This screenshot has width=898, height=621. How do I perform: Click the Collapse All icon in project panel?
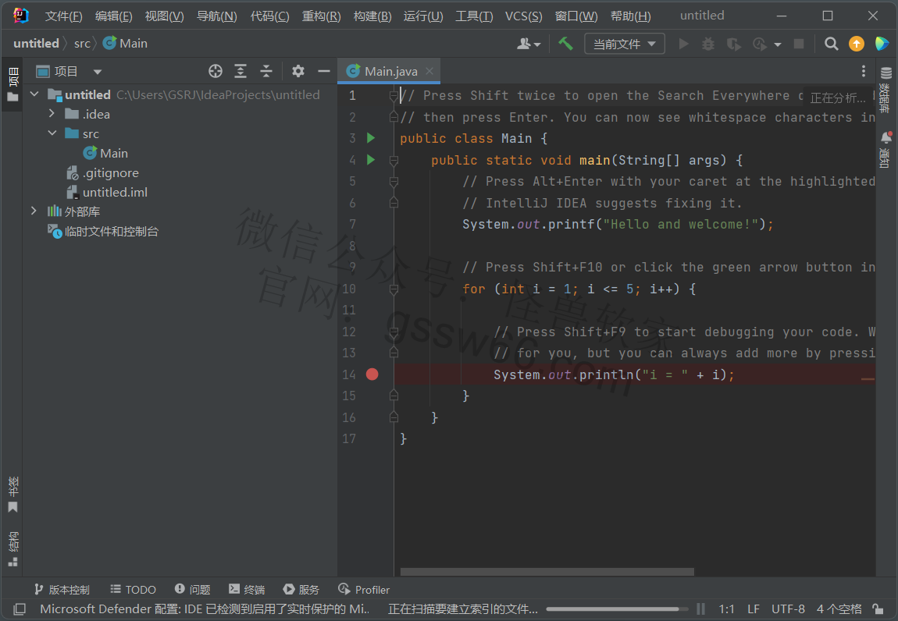(x=266, y=71)
